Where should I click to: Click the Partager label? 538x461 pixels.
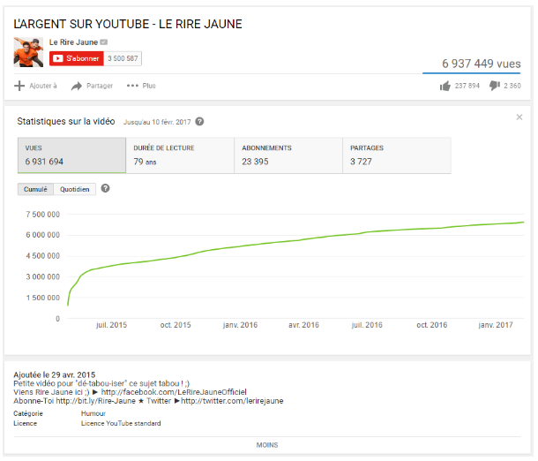(100, 86)
